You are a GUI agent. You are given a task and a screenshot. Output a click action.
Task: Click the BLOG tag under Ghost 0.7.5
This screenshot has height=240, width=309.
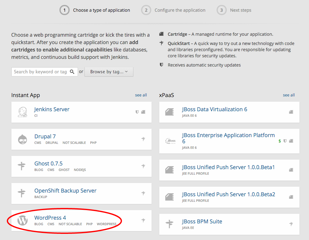coord(39,170)
